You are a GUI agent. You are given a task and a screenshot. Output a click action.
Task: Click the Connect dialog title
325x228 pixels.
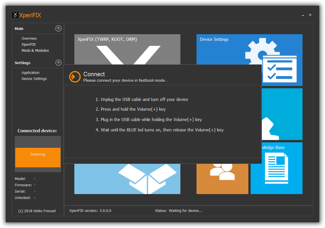(x=94, y=74)
